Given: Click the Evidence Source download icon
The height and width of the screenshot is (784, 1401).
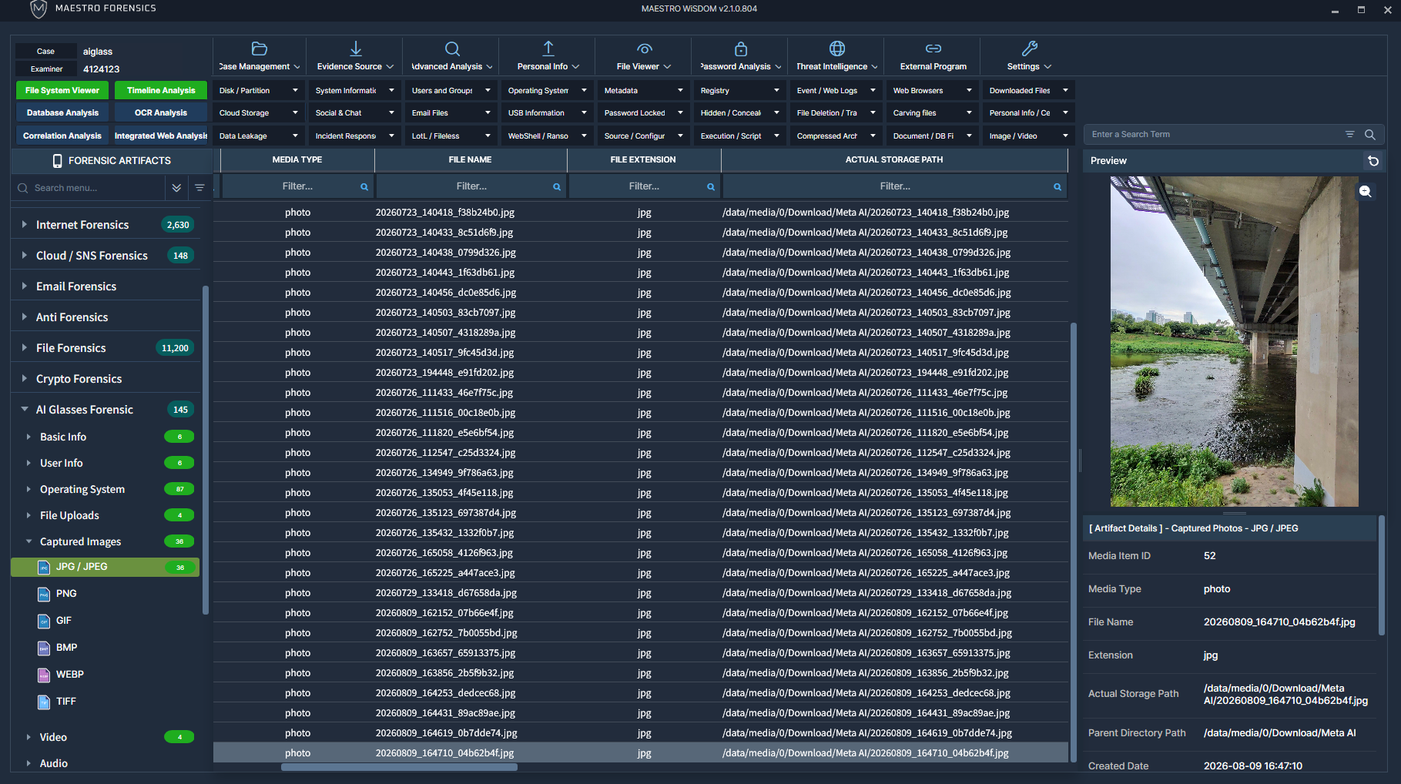Looking at the screenshot, I should 356,49.
